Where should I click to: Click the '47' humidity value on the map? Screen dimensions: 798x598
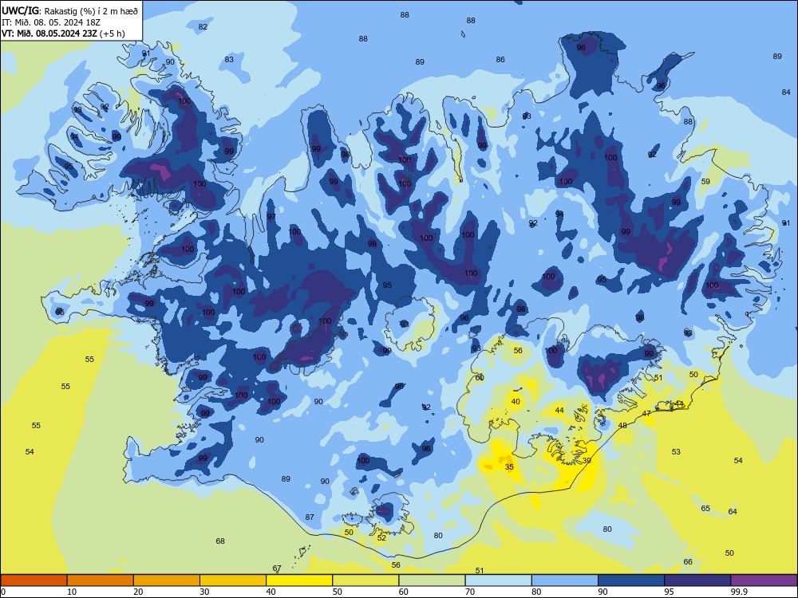pos(646,413)
